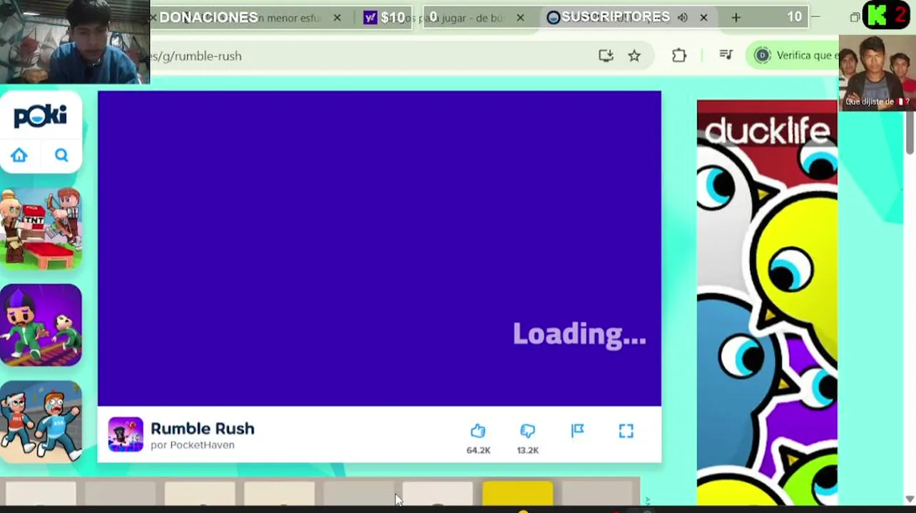Open the two scared runners game thumbnail

41,421
